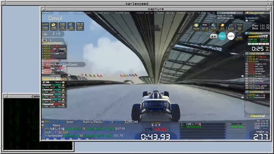274x154 pixels.
Task: Click 'karlexceed' in bottom rankings bar
Action: pyautogui.click(x=194, y=127)
